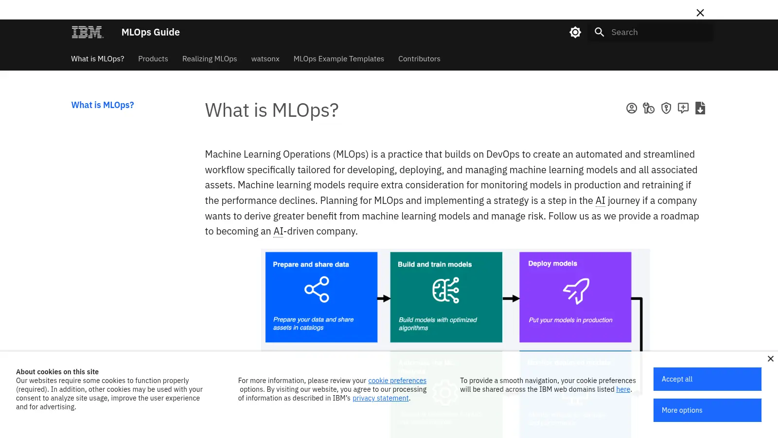The image size is (778, 438).
Task: Click the Deploy models diagram box
Action: pyautogui.click(x=575, y=297)
